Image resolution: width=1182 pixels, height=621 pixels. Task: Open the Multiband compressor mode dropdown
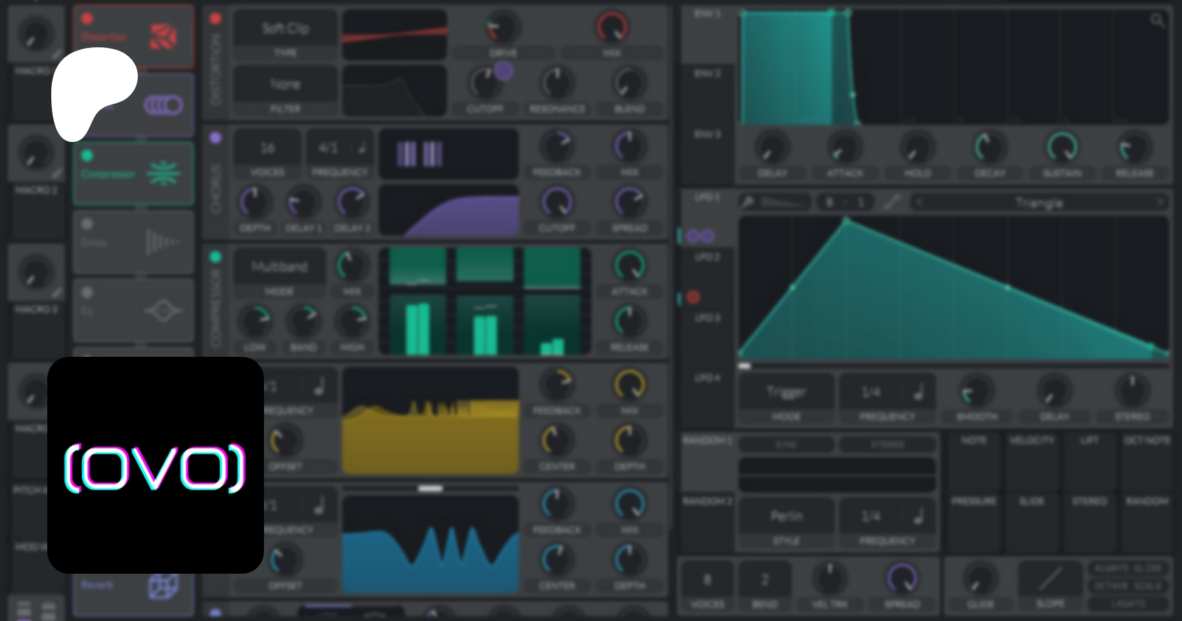[x=279, y=267]
